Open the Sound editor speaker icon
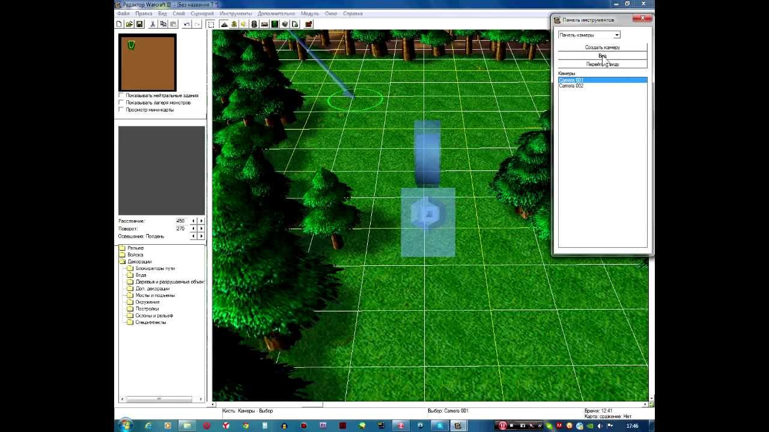769x432 pixels. tap(243, 24)
